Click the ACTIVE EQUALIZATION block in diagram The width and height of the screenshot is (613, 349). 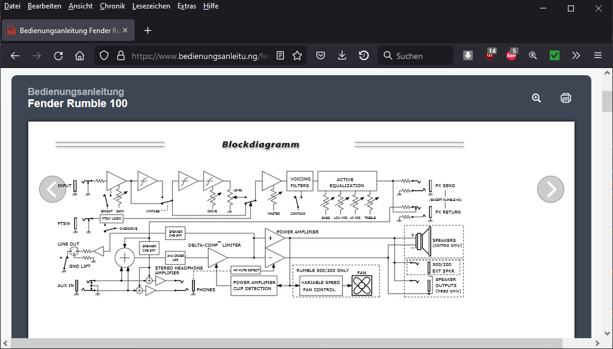(x=347, y=181)
